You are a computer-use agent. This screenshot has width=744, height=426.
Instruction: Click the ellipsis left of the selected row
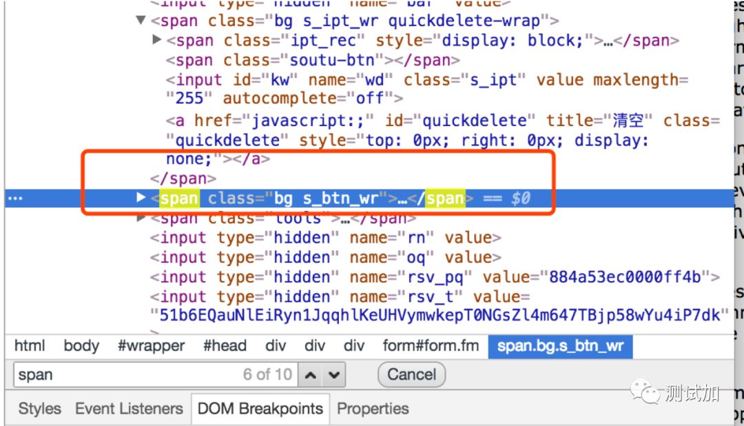(x=14, y=199)
